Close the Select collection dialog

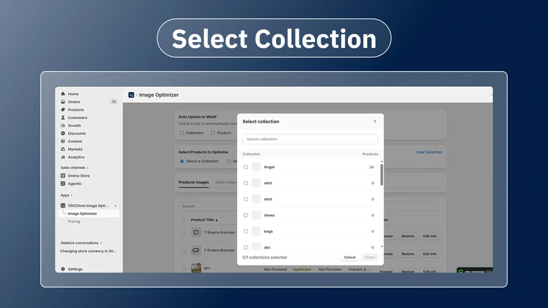pyautogui.click(x=375, y=121)
